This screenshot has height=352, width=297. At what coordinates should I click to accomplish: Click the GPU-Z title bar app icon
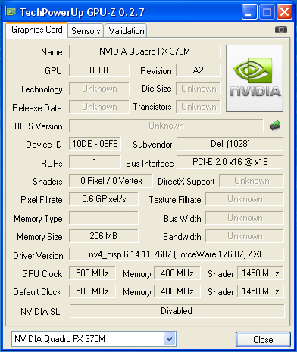pyautogui.click(x=11, y=11)
